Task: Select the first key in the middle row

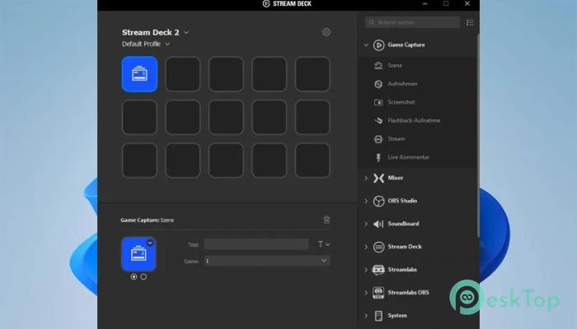Action: coord(139,117)
